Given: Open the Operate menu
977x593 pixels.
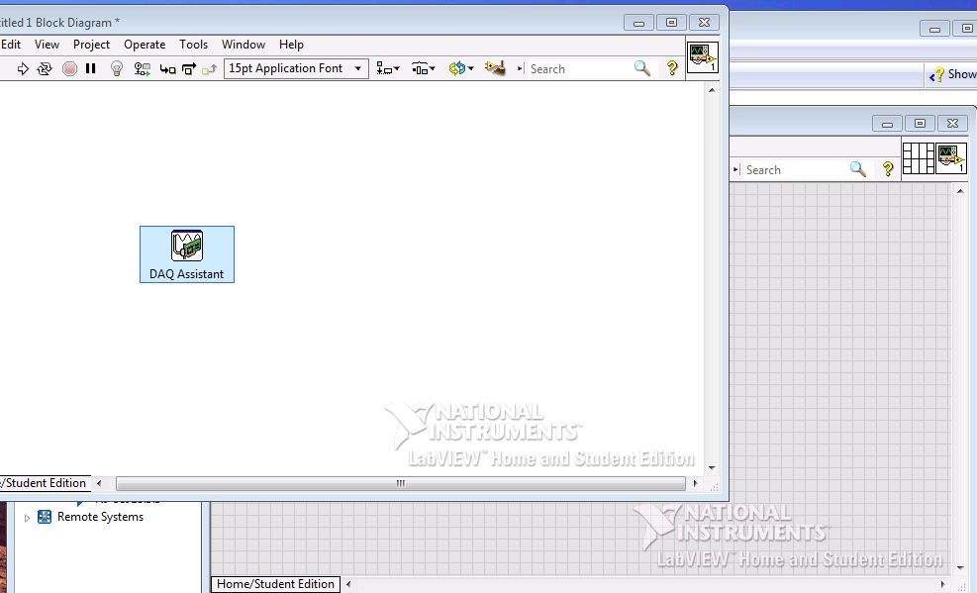Looking at the screenshot, I should (x=145, y=45).
